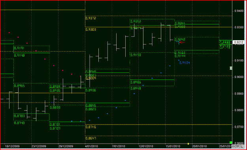Click the 20/01/2010 date on the time axis
The height and width of the screenshot is (150, 247).
coord(199,146)
